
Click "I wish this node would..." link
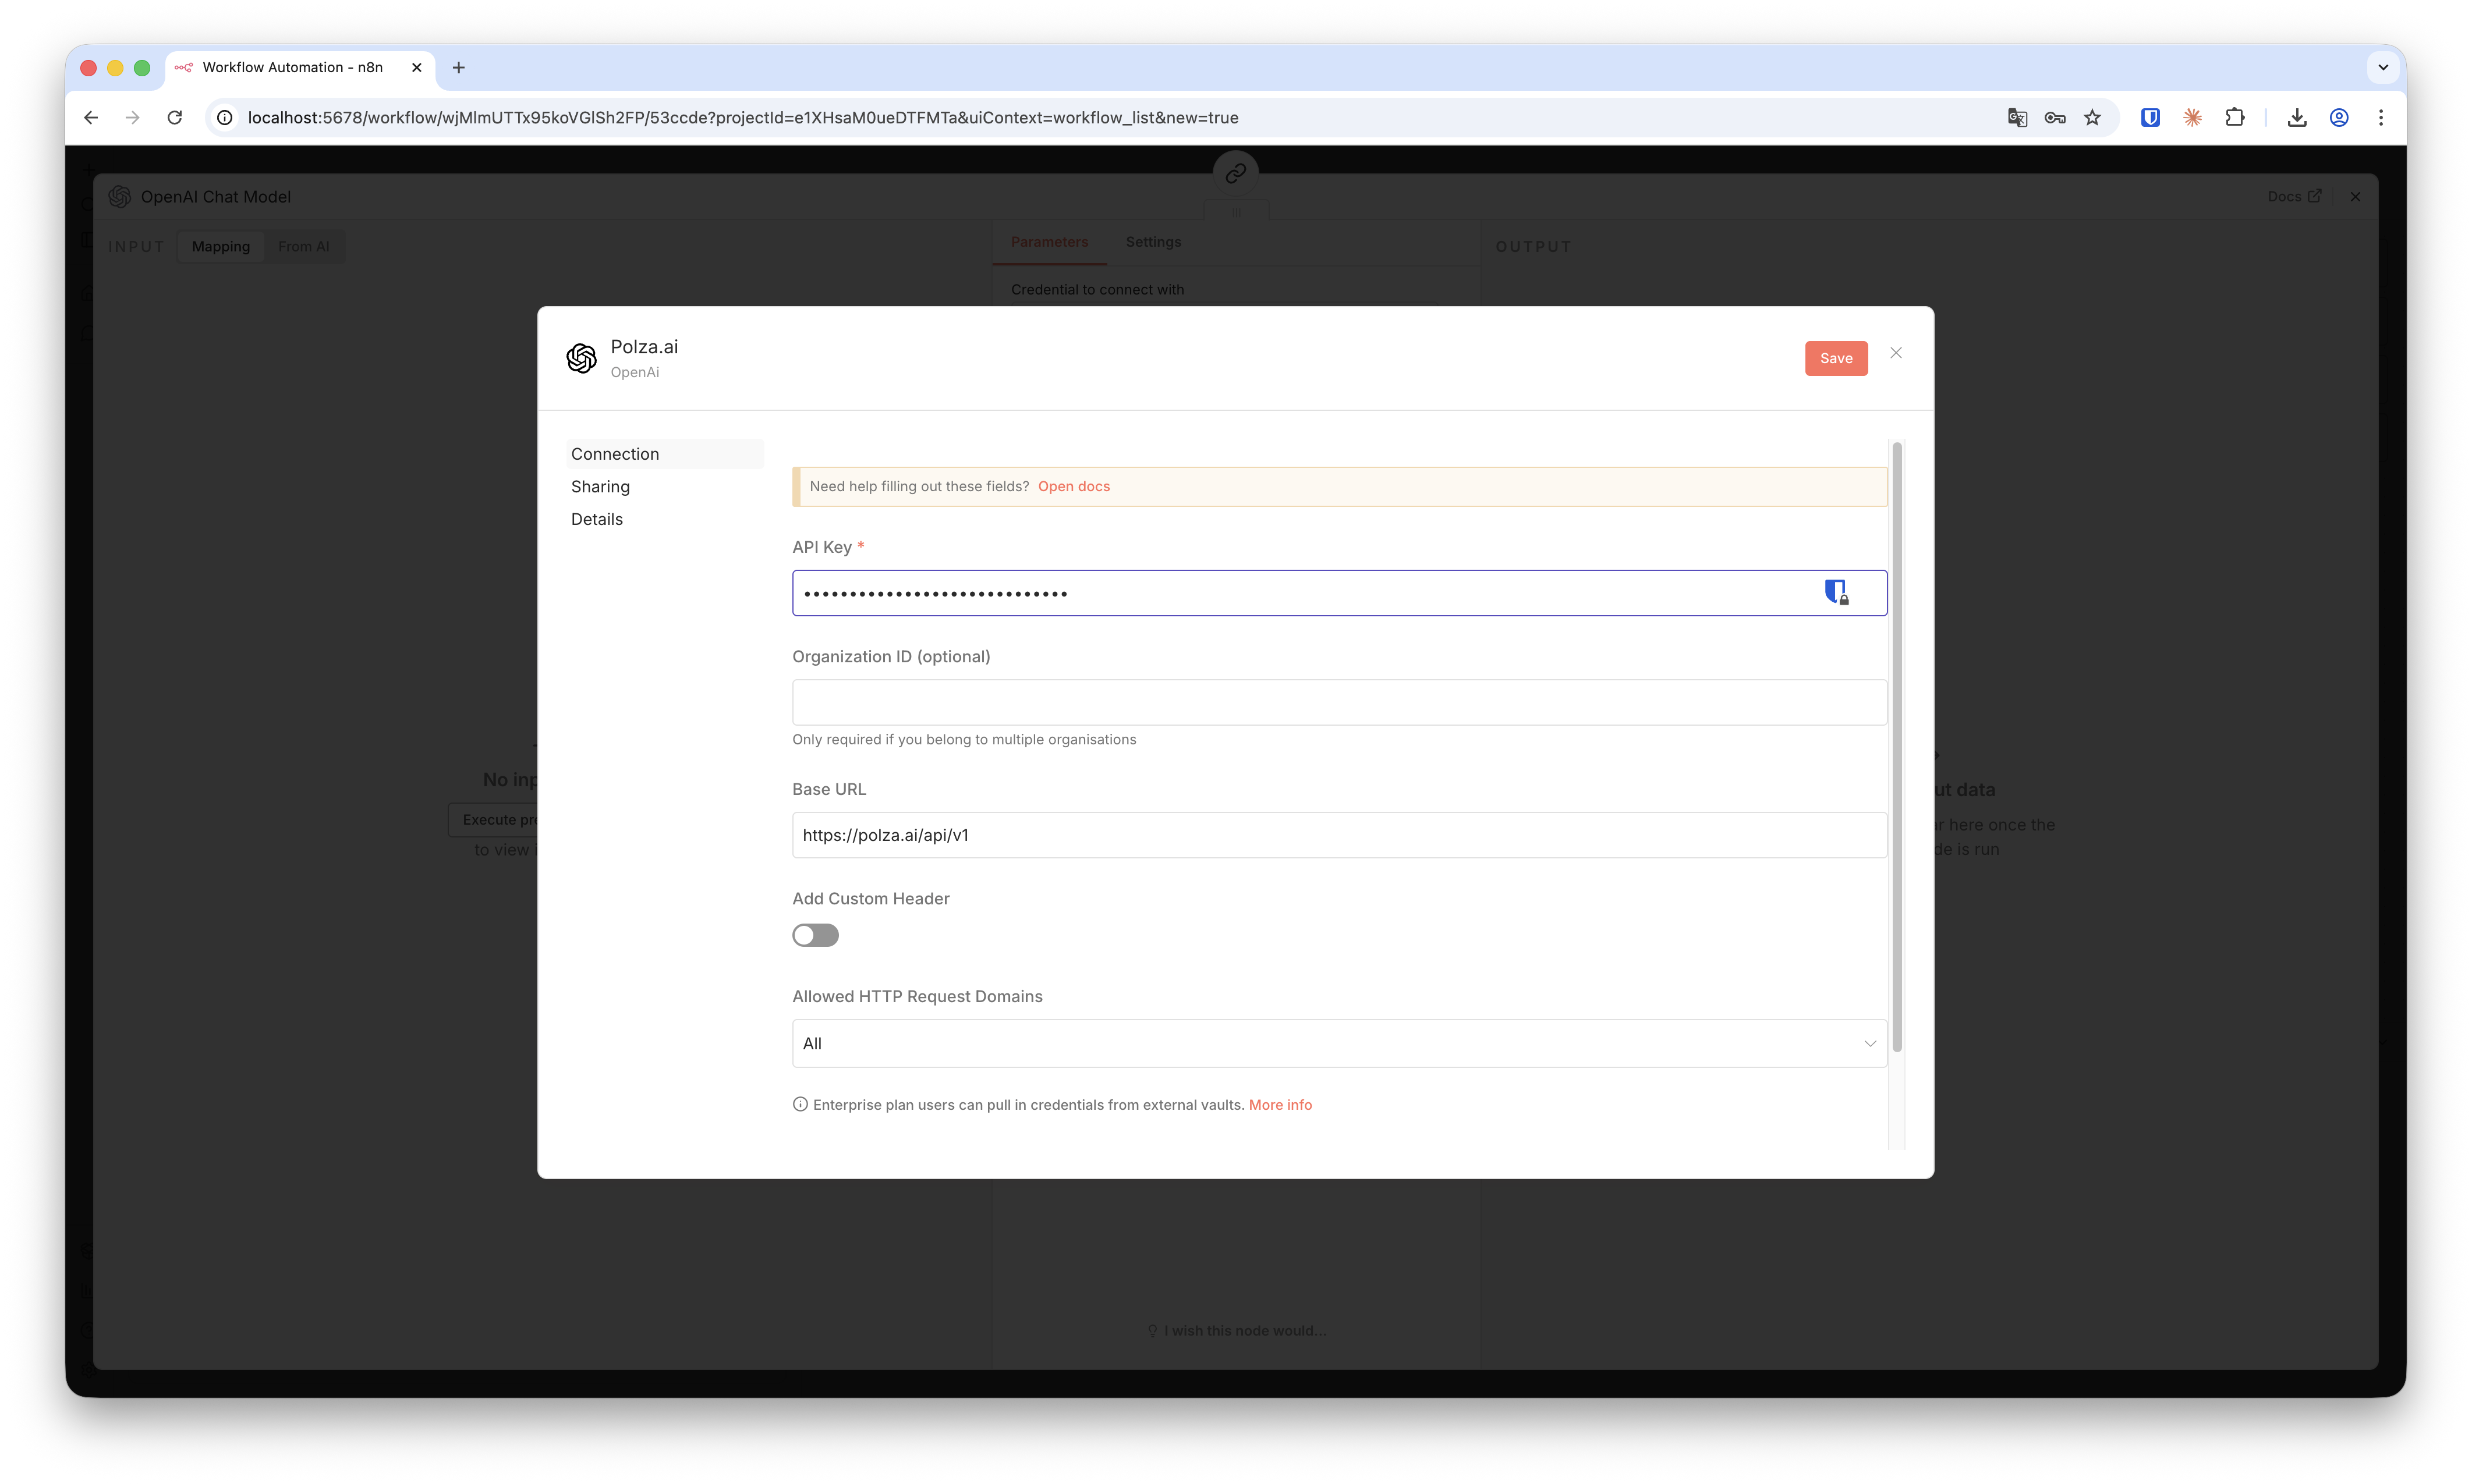pos(1237,1331)
